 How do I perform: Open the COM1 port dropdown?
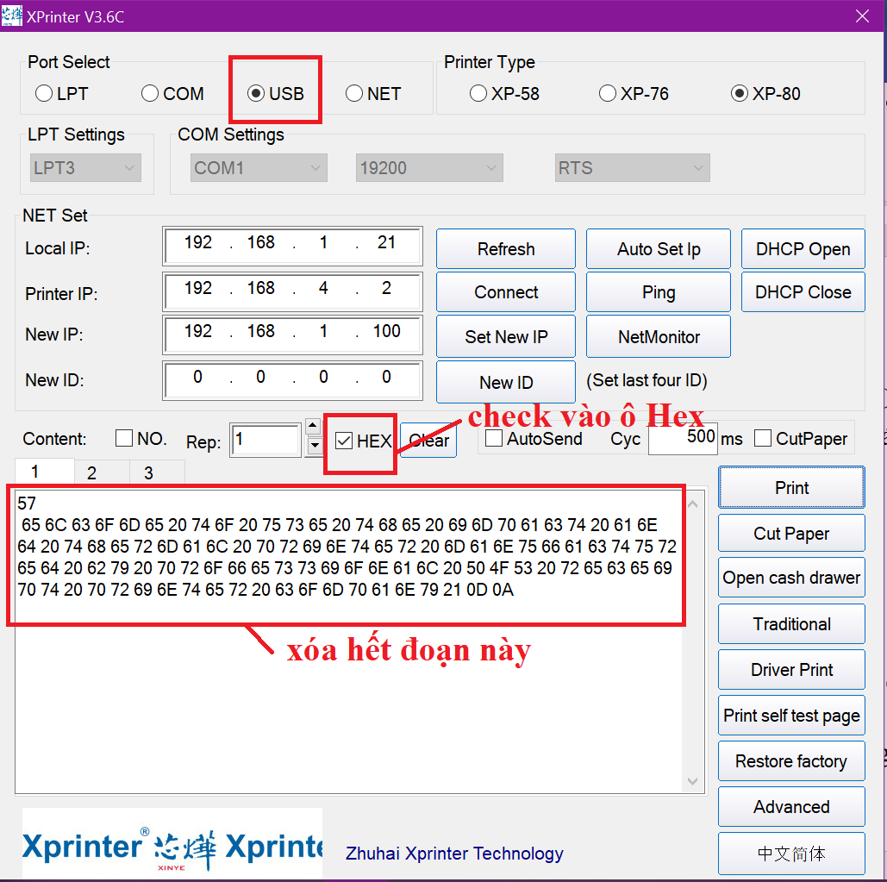click(259, 168)
